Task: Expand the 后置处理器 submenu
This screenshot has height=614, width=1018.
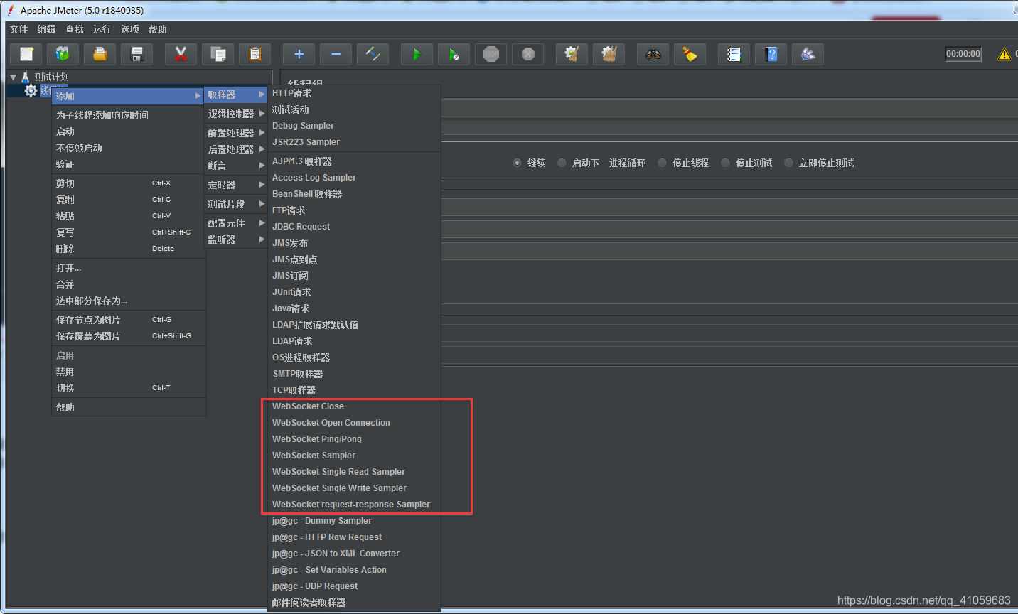Action: [236, 149]
